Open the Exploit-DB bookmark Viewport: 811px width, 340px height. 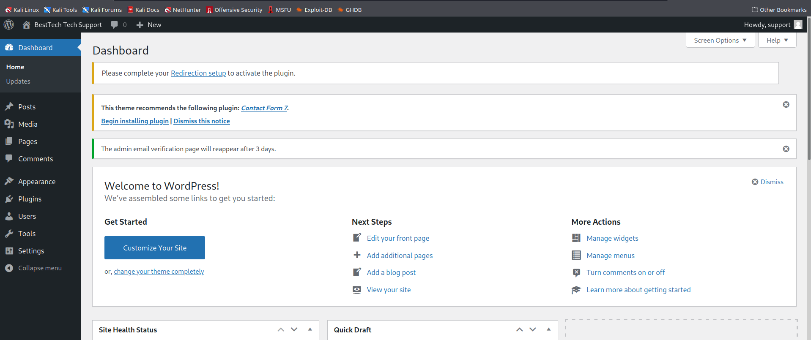point(314,10)
